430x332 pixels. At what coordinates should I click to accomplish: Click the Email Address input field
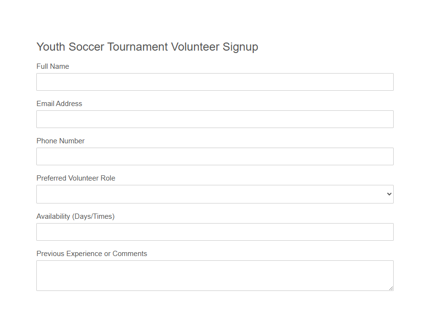click(x=215, y=119)
